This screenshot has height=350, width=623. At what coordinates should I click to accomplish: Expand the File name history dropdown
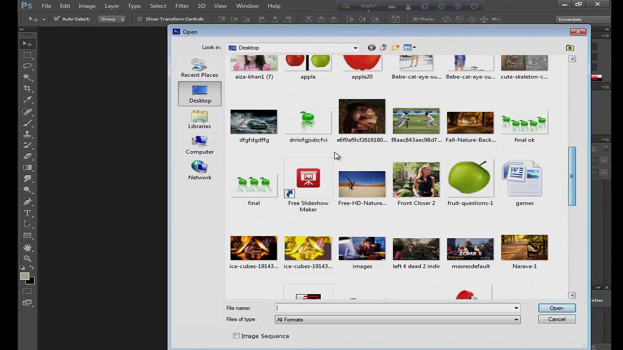[516, 308]
